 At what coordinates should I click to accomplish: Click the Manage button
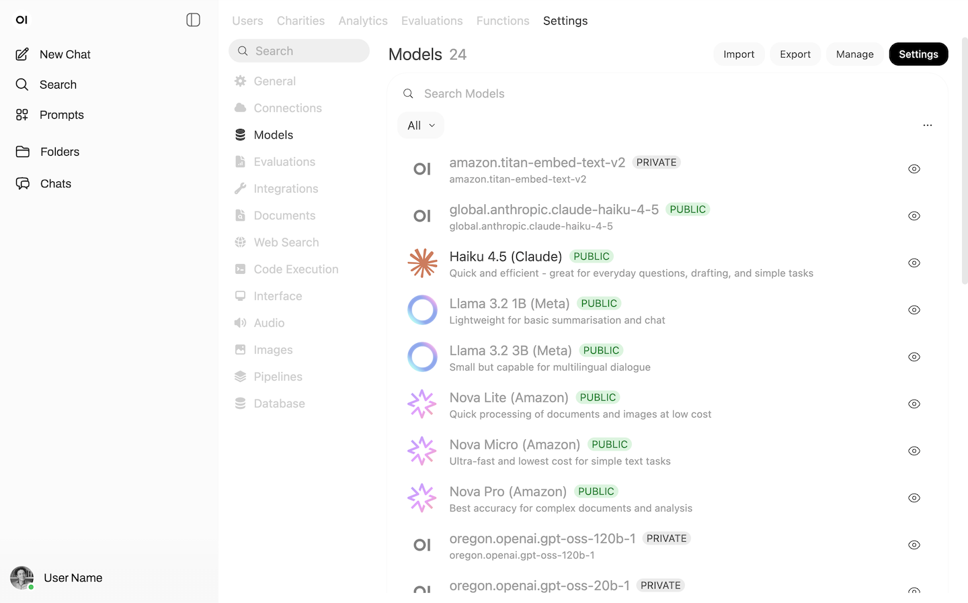coord(855,54)
